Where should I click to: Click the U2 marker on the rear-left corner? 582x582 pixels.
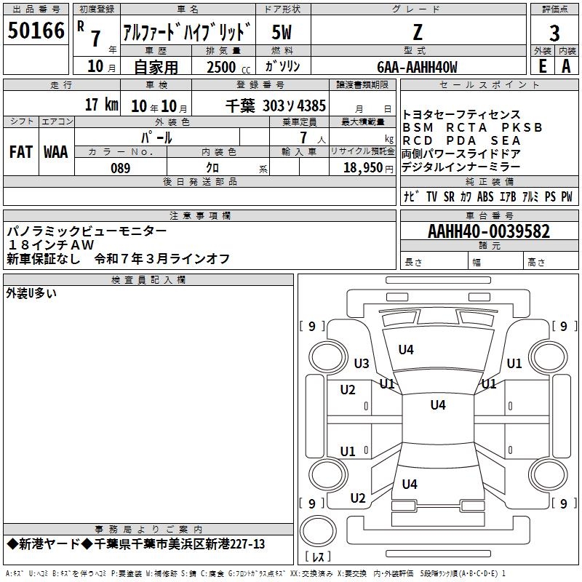click(357, 498)
